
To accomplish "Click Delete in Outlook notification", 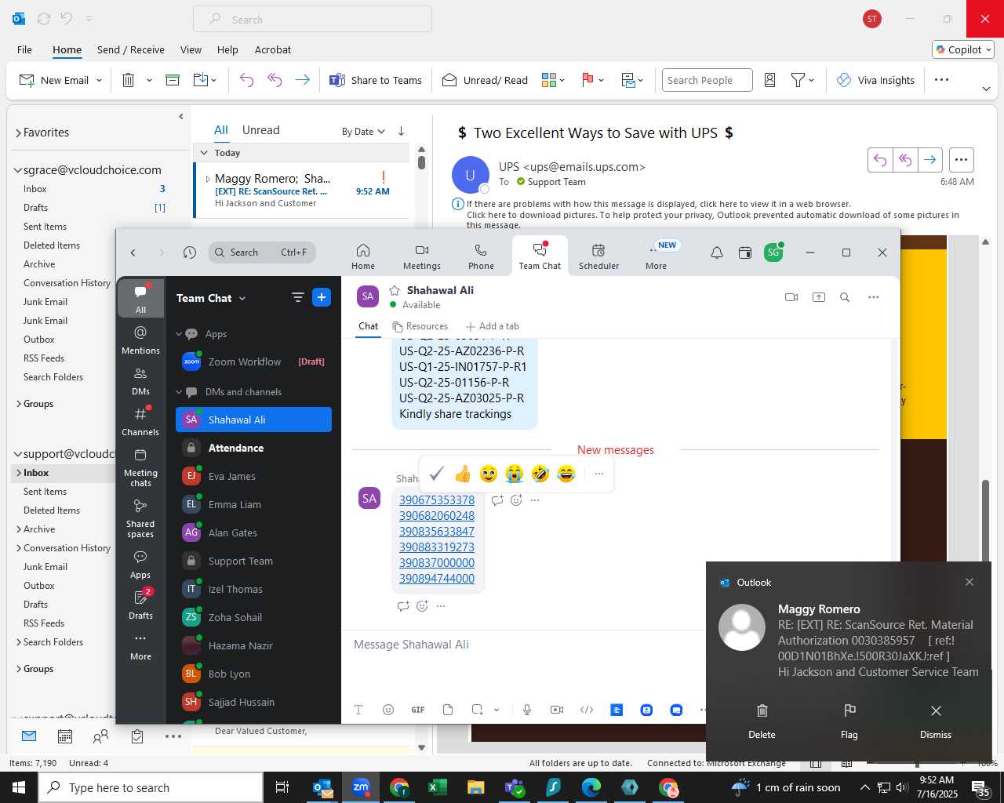I will tap(762, 721).
